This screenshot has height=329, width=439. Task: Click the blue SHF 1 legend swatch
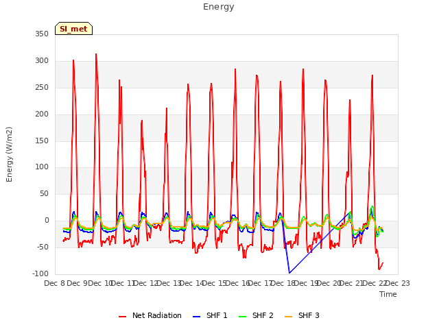(x=197, y=317)
